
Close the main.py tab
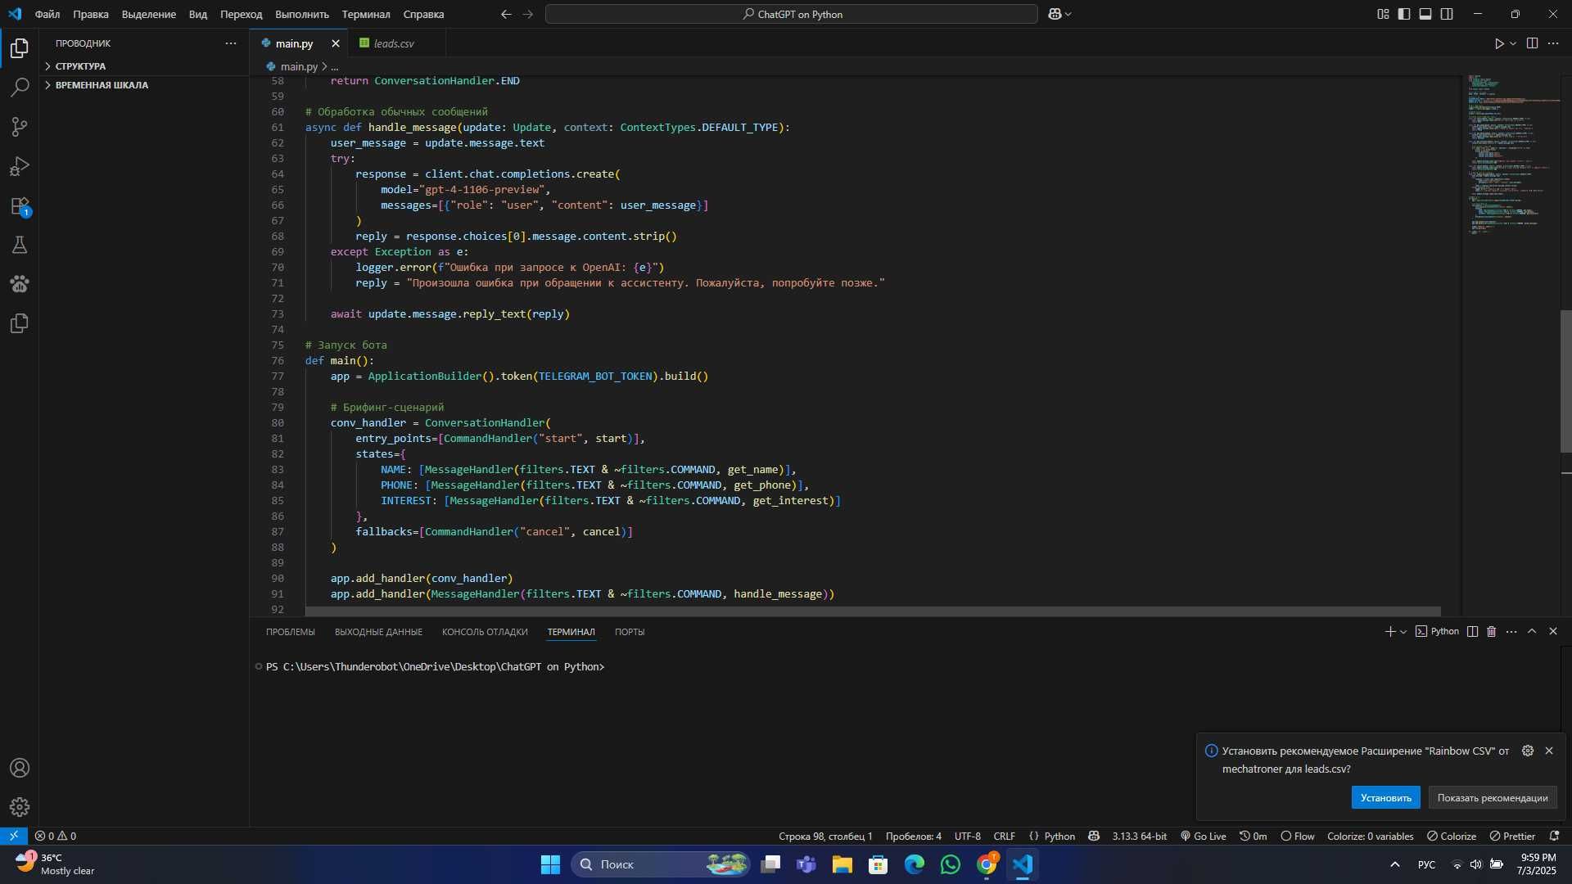[x=336, y=43]
